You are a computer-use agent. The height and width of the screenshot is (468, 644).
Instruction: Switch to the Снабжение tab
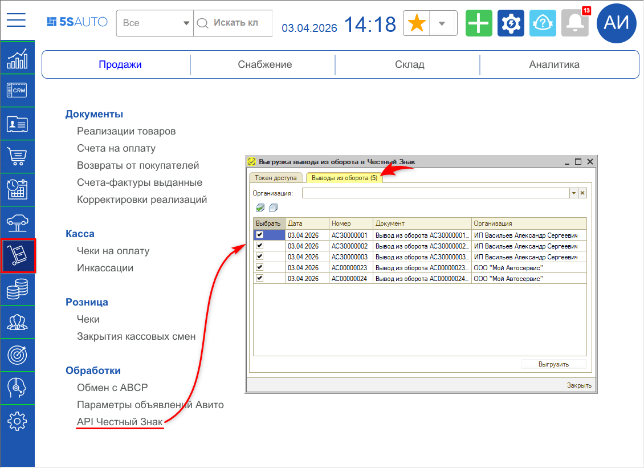tap(264, 64)
